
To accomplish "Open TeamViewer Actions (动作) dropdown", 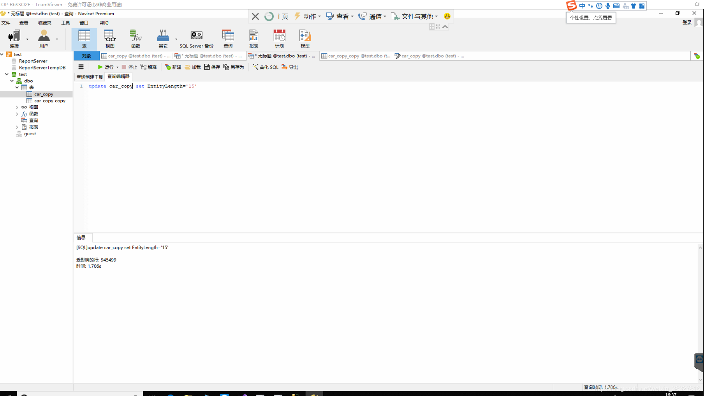I will coord(307,16).
